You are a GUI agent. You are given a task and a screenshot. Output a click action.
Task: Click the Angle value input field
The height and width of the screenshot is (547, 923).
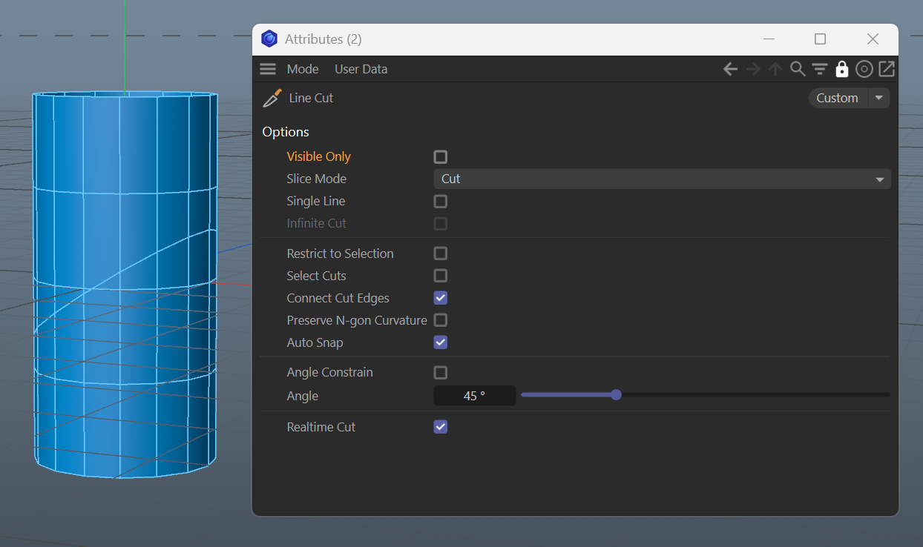(x=474, y=396)
